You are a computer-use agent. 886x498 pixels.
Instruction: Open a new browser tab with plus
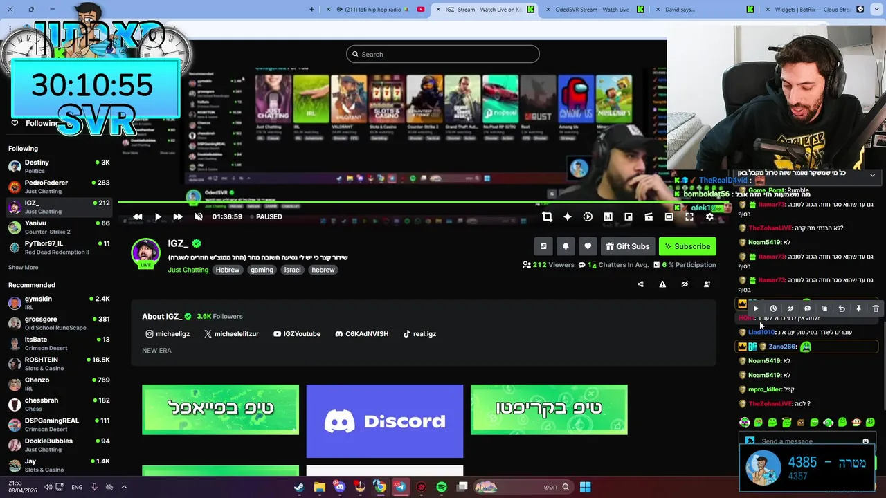[311, 10]
